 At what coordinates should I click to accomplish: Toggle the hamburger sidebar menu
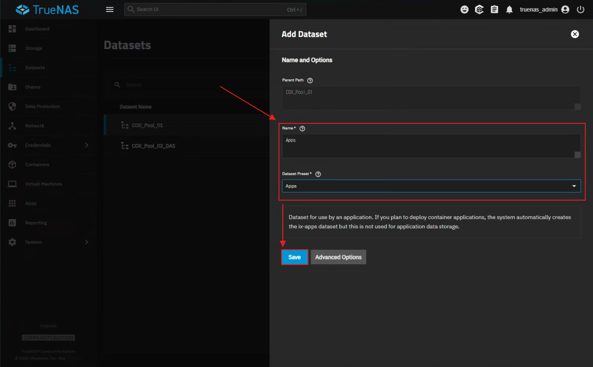point(110,9)
